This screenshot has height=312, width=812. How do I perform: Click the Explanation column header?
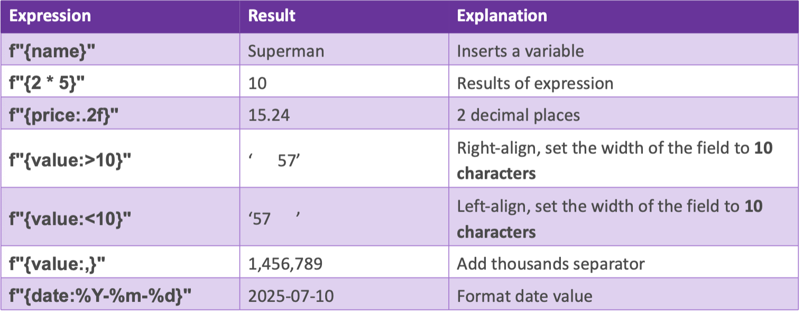(502, 16)
